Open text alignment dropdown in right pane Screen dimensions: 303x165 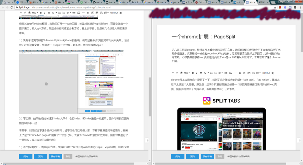coord(221,73)
